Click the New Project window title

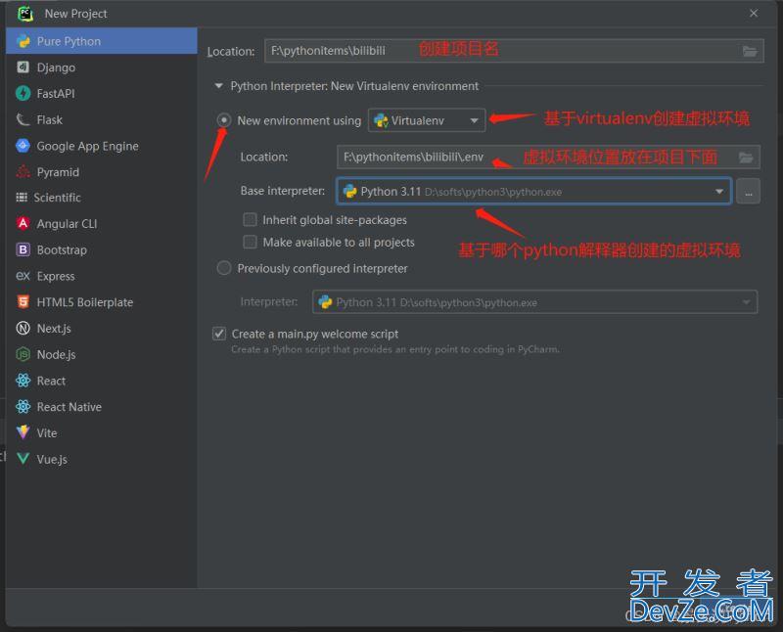click(76, 14)
